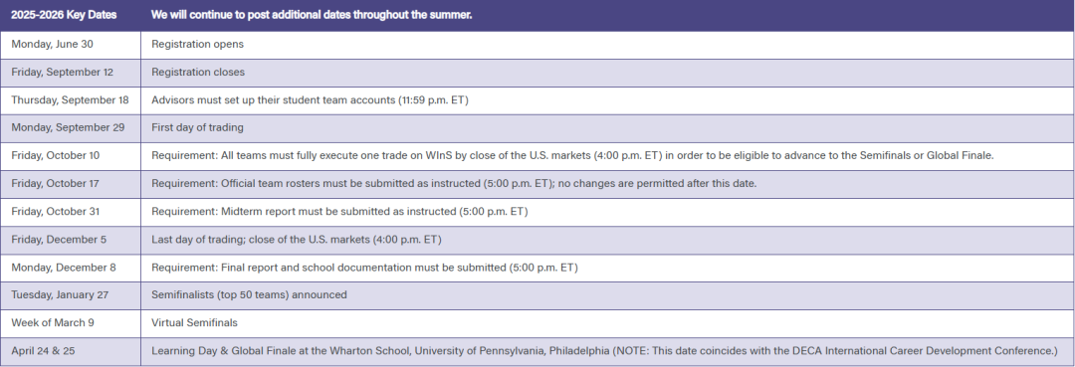
Task: Click the advisors student team accounts description
Action: (x=310, y=100)
